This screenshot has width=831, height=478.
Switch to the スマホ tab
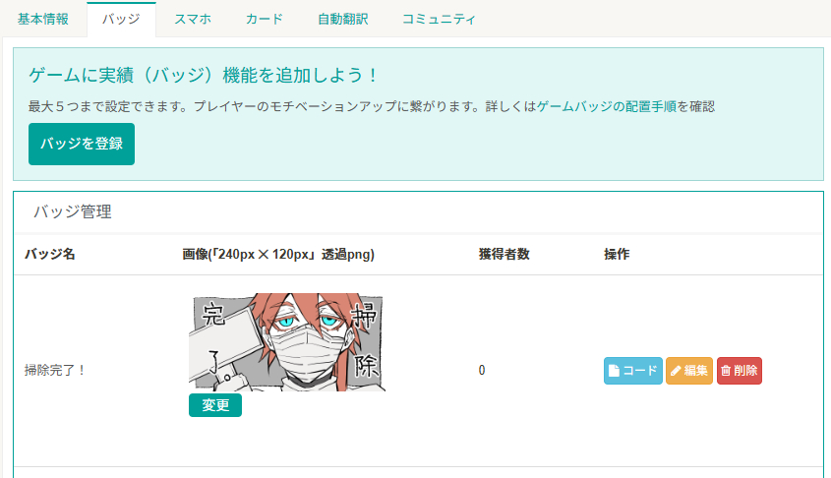tap(193, 19)
